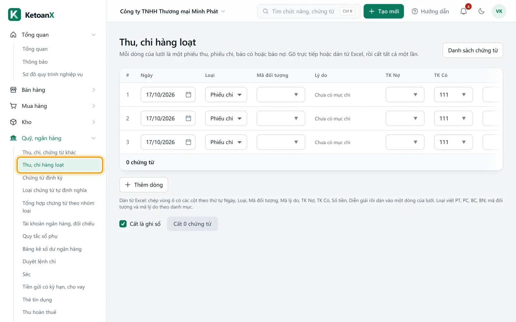The width and height of the screenshot is (516, 322).
Task: Open calendar picker in row 3
Action: 188,142
